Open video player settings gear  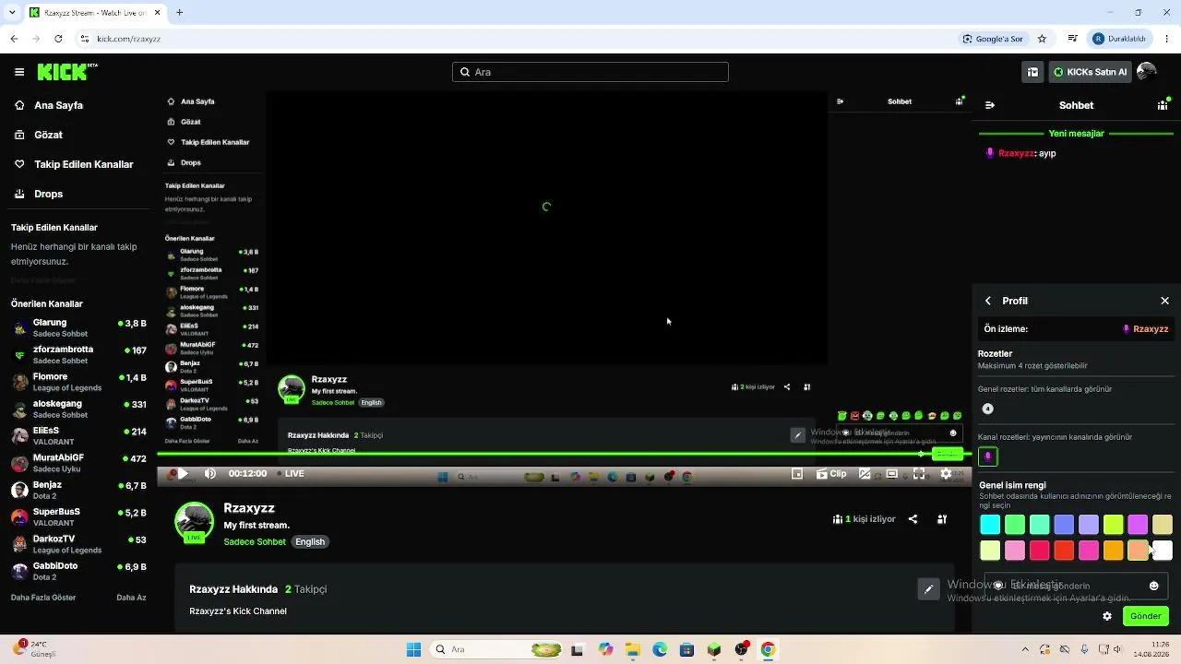point(946,474)
